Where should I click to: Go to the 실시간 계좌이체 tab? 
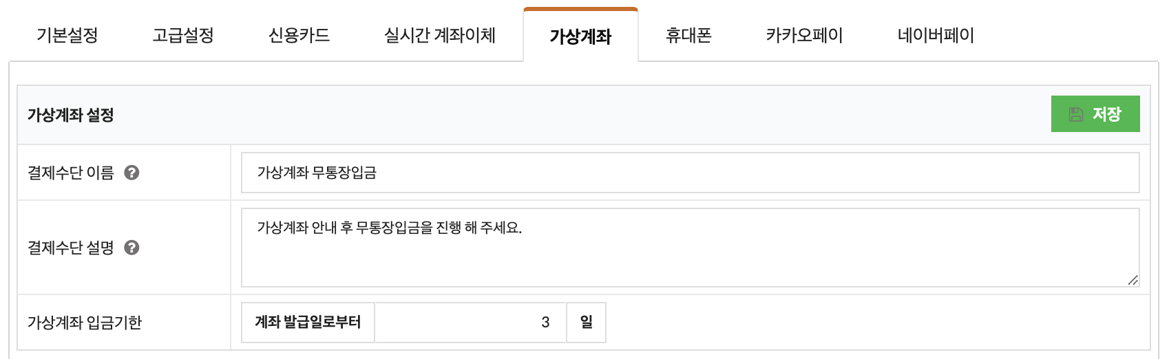coord(439,35)
